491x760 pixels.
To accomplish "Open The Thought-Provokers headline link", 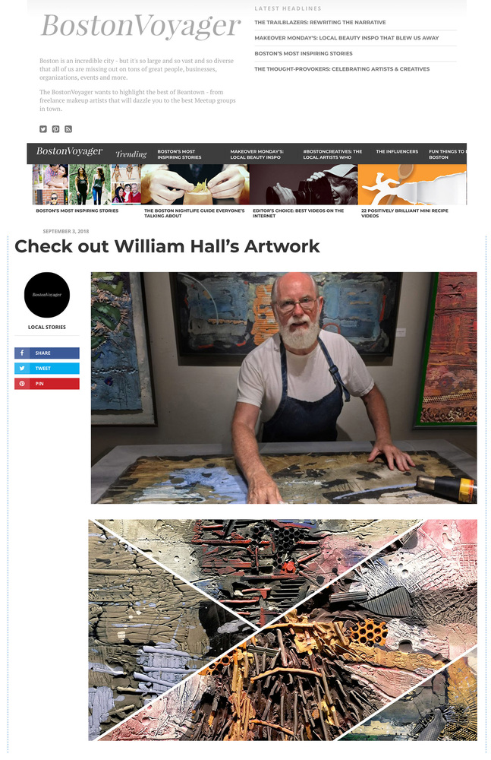I will tap(341, 69).
